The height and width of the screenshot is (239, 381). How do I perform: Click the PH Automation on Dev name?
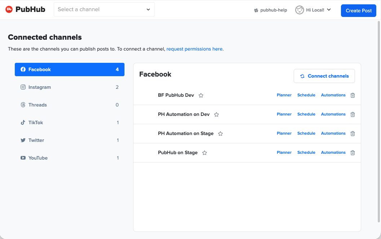click(184, 114)
